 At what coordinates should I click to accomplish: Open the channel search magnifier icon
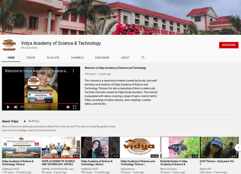pos(143,57)
